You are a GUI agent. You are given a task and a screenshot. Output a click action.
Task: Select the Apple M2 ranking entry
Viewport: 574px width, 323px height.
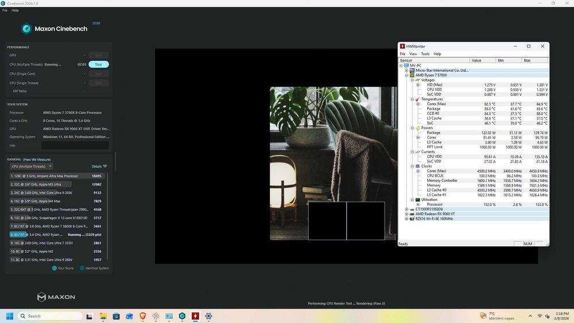pyautogui.click(x=57, y=251)
